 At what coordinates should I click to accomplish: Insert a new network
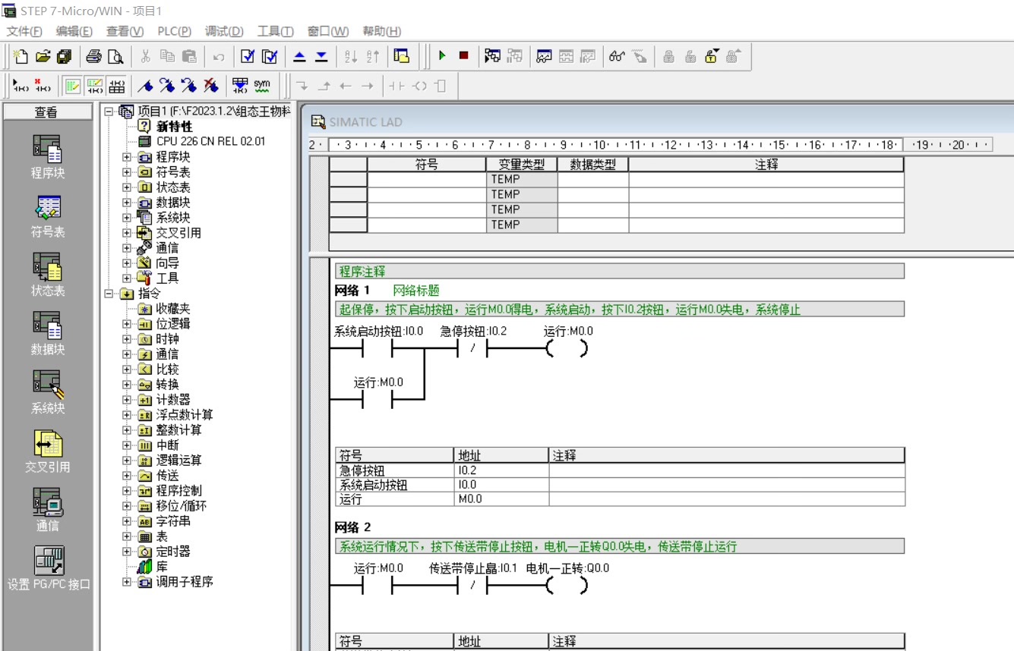(x=21, y=86)
